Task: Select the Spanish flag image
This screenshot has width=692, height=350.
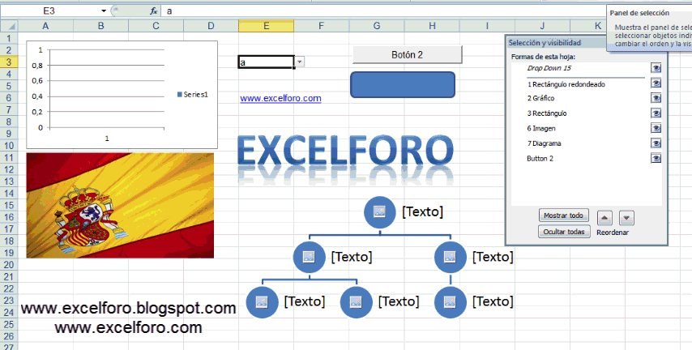Action: [120, 205]
